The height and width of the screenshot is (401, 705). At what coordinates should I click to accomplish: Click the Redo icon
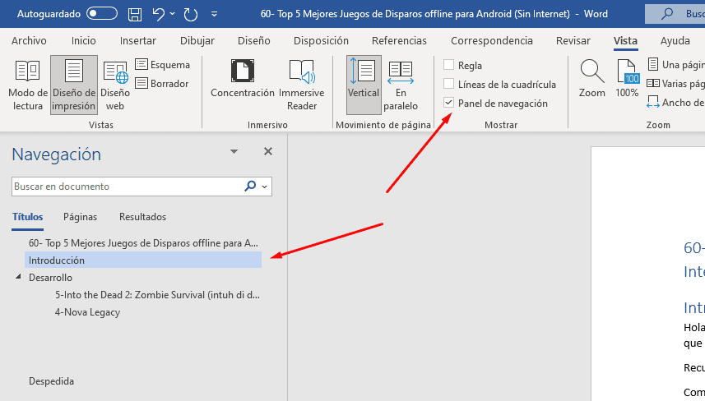tap(191, 14)
